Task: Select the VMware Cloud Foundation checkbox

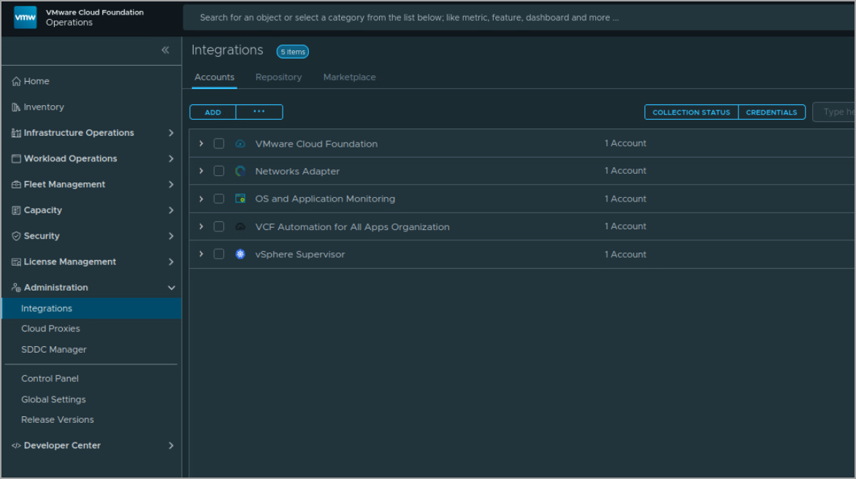Action: pos(219,144)
